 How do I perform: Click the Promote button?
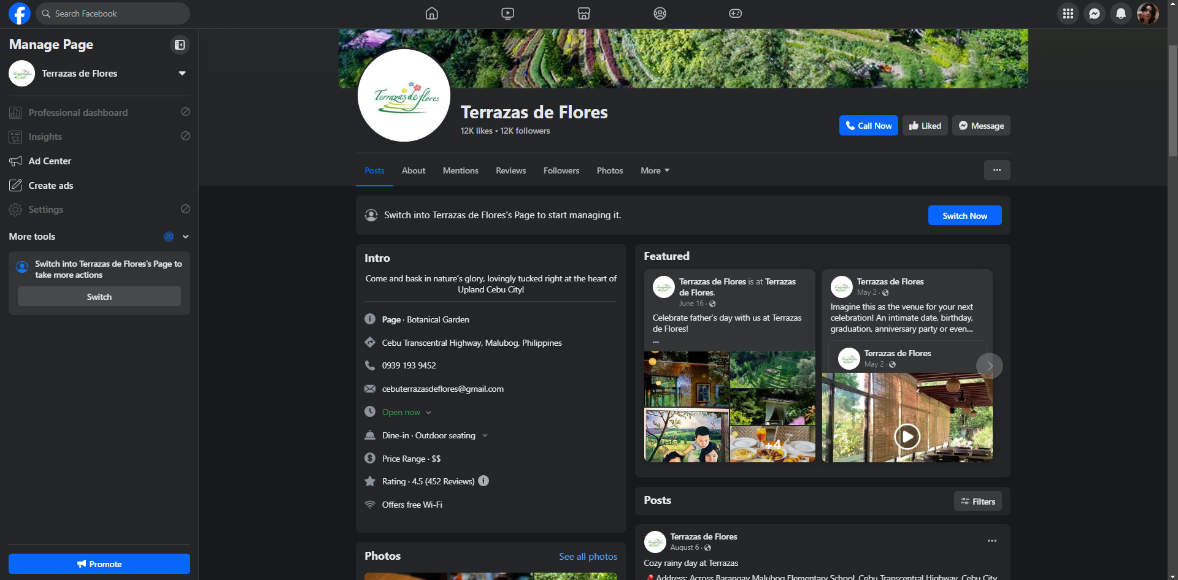99,564
